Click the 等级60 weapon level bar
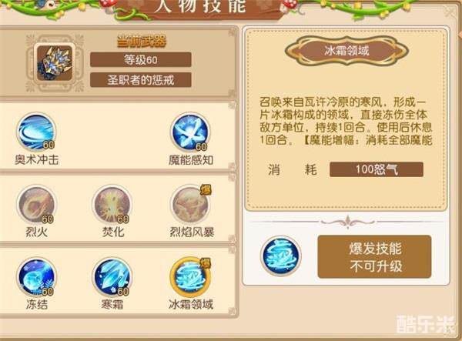Screen dimensions: 462x341 (x=141, y=60)
